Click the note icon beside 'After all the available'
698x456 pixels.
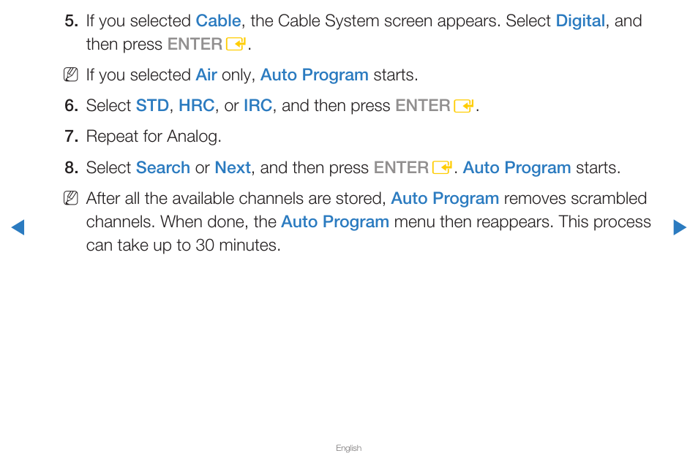pos(71,198)
